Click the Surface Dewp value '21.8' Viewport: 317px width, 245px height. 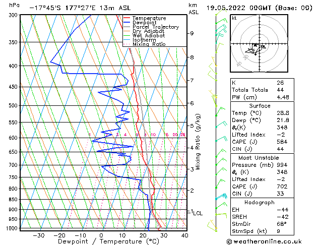click(x=283, y=120)
